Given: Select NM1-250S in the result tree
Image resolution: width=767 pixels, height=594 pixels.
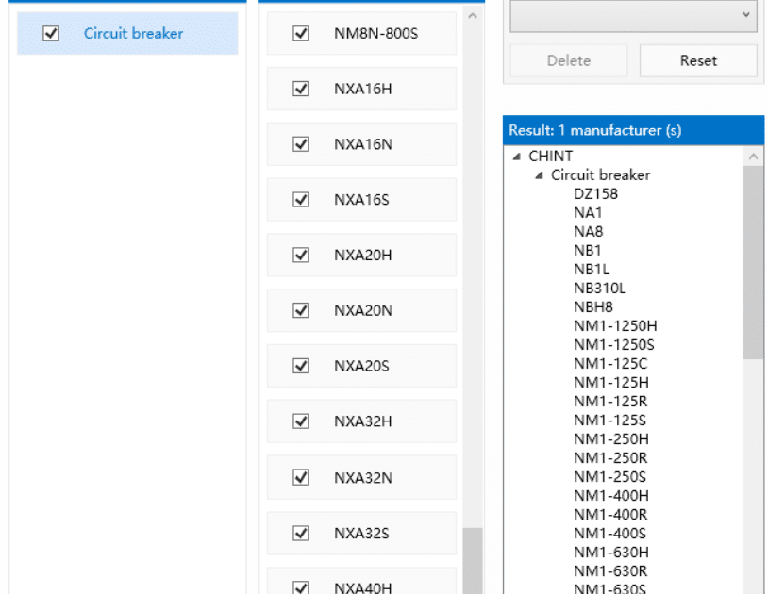Looking at the screenshot, I should tap(609, 477).
